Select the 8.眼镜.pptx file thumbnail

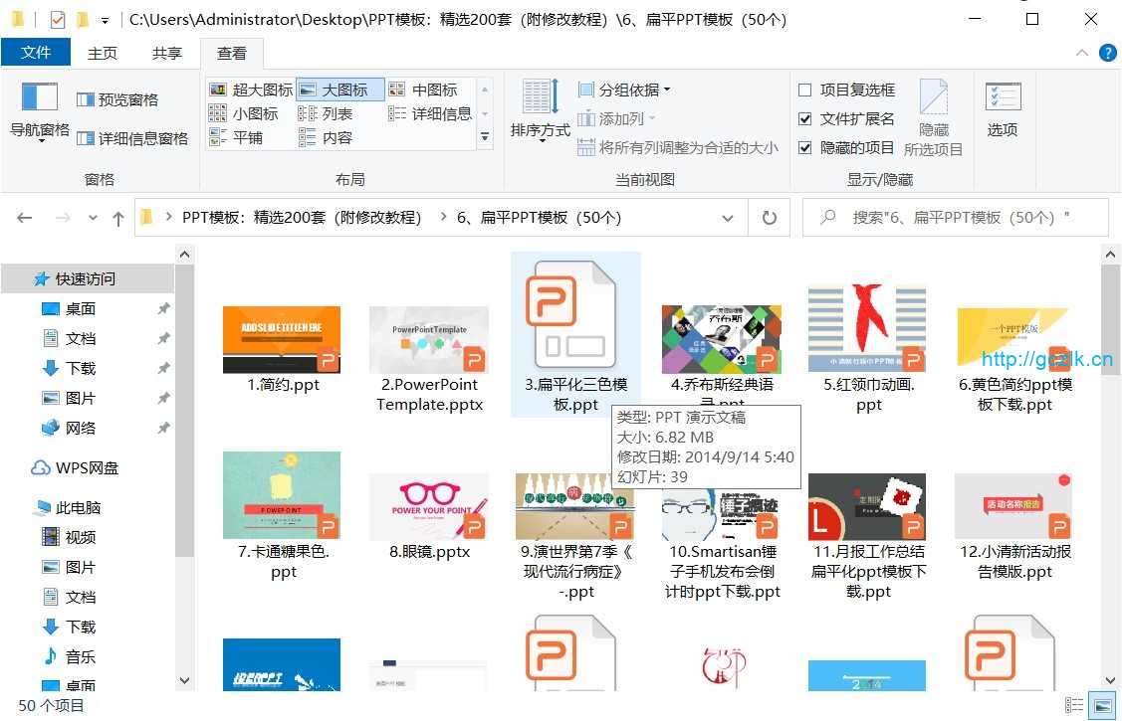tap(429, 507)
